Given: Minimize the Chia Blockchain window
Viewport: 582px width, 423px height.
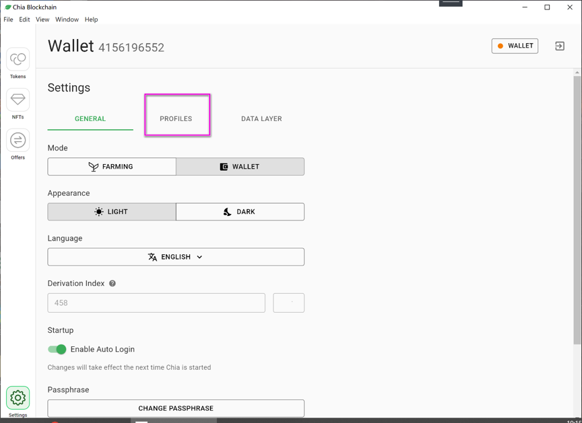Looking at the screenshot, I should [525, 7].
